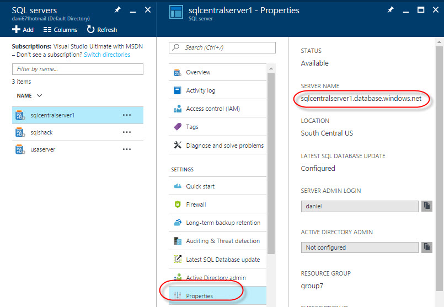Open the Firewall settings

(x=196, y=204)
